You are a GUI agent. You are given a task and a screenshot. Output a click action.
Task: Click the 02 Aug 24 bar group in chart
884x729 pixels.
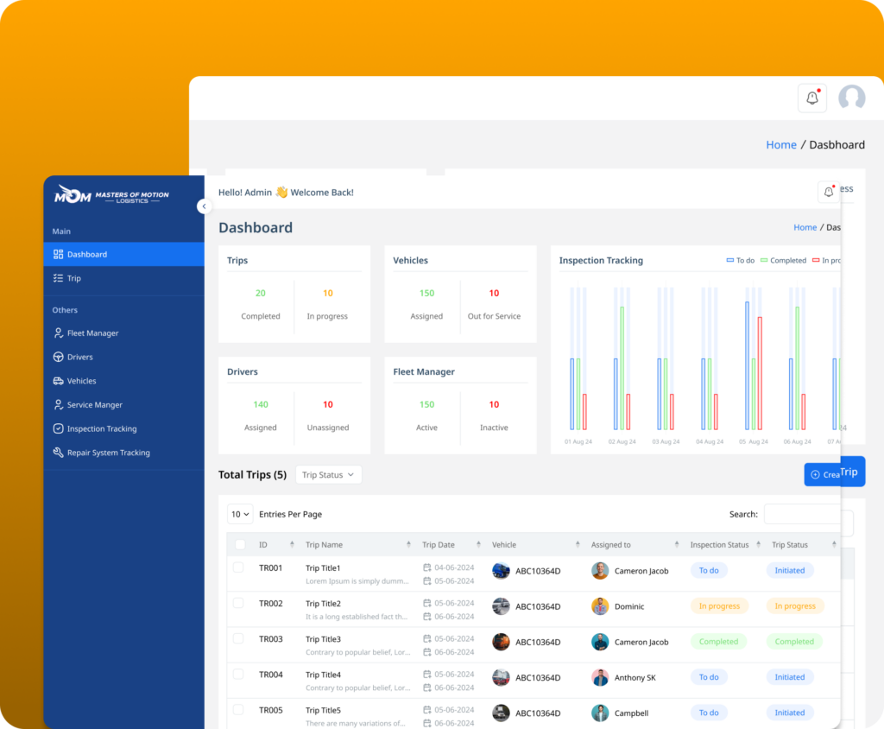click(x=622, y=358)
